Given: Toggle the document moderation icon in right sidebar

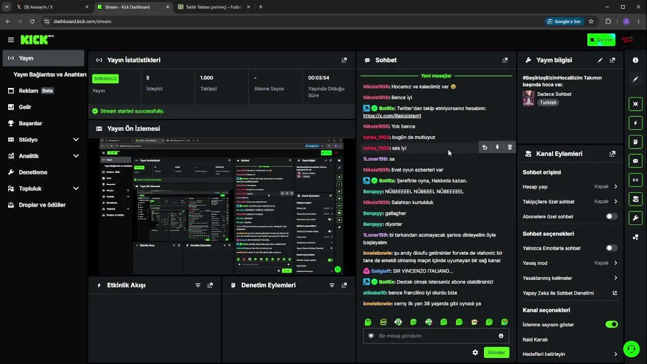Looking at the screenshot, I should [x=635, y=142].
